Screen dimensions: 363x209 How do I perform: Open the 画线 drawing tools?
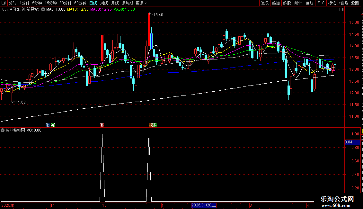tap(309, 3)
